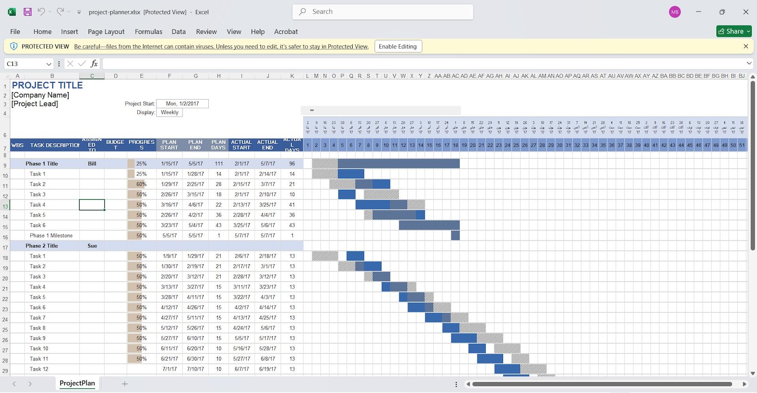This screenshot has width=757, height=393.
Task: Click the Gantt chart scroll bar control above the timeline
Action: pyautogui.click(x=381, y=110)
